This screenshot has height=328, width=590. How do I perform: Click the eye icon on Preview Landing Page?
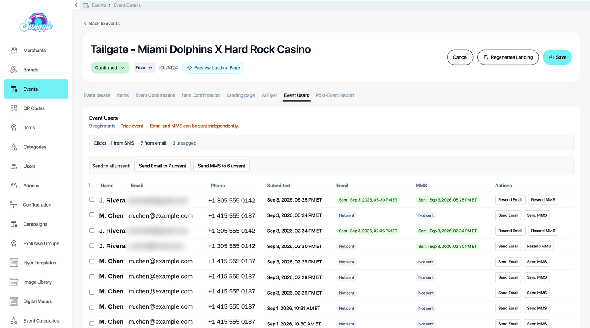coord(189,67)
